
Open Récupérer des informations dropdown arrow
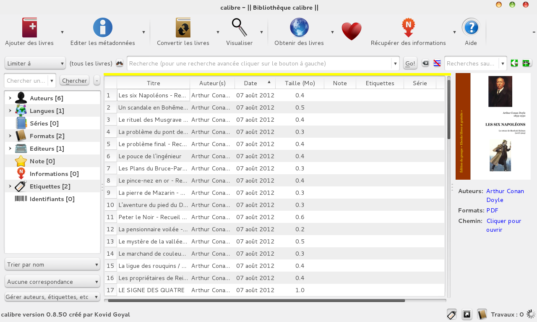(x=454, y=32)
